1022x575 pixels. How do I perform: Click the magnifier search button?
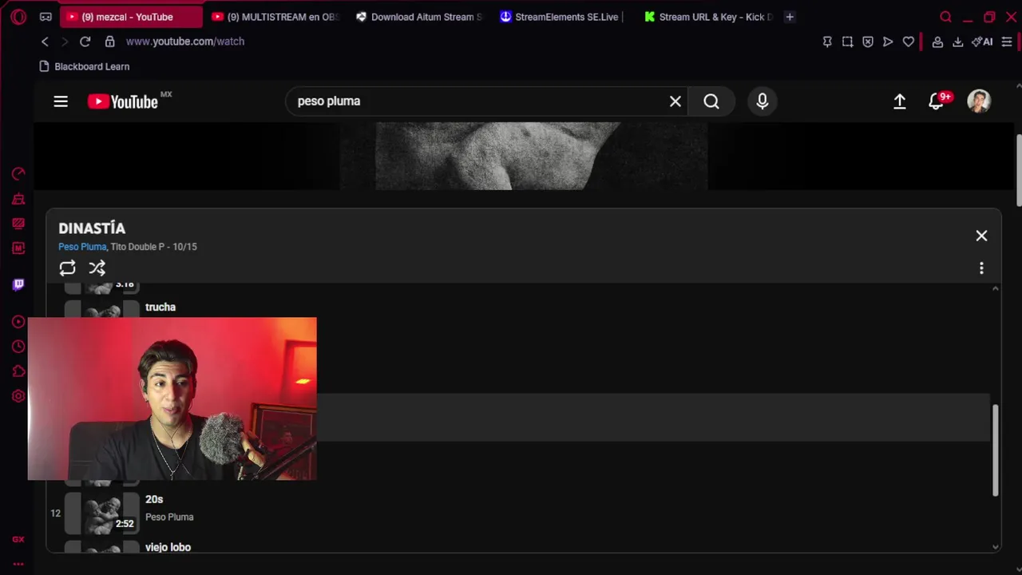(711, 101)
